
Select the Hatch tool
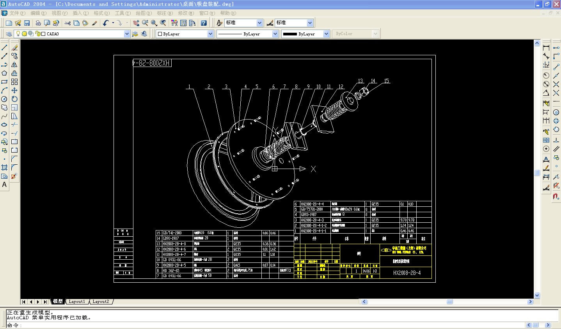4,167
